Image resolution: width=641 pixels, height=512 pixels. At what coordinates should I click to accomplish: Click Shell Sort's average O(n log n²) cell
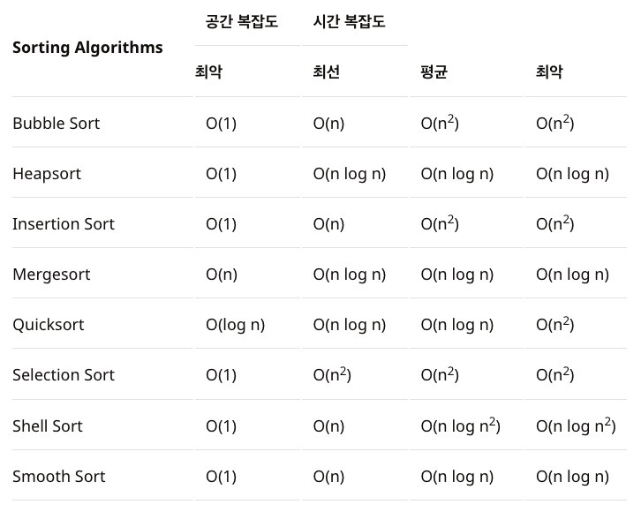pyautogui.click(x=460, y=425)
